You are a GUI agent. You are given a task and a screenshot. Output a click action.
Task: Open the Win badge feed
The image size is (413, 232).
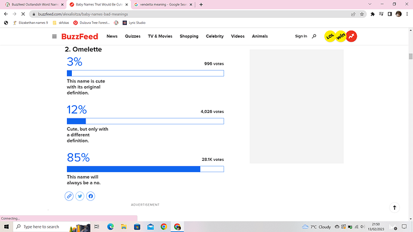pos(341,36)
